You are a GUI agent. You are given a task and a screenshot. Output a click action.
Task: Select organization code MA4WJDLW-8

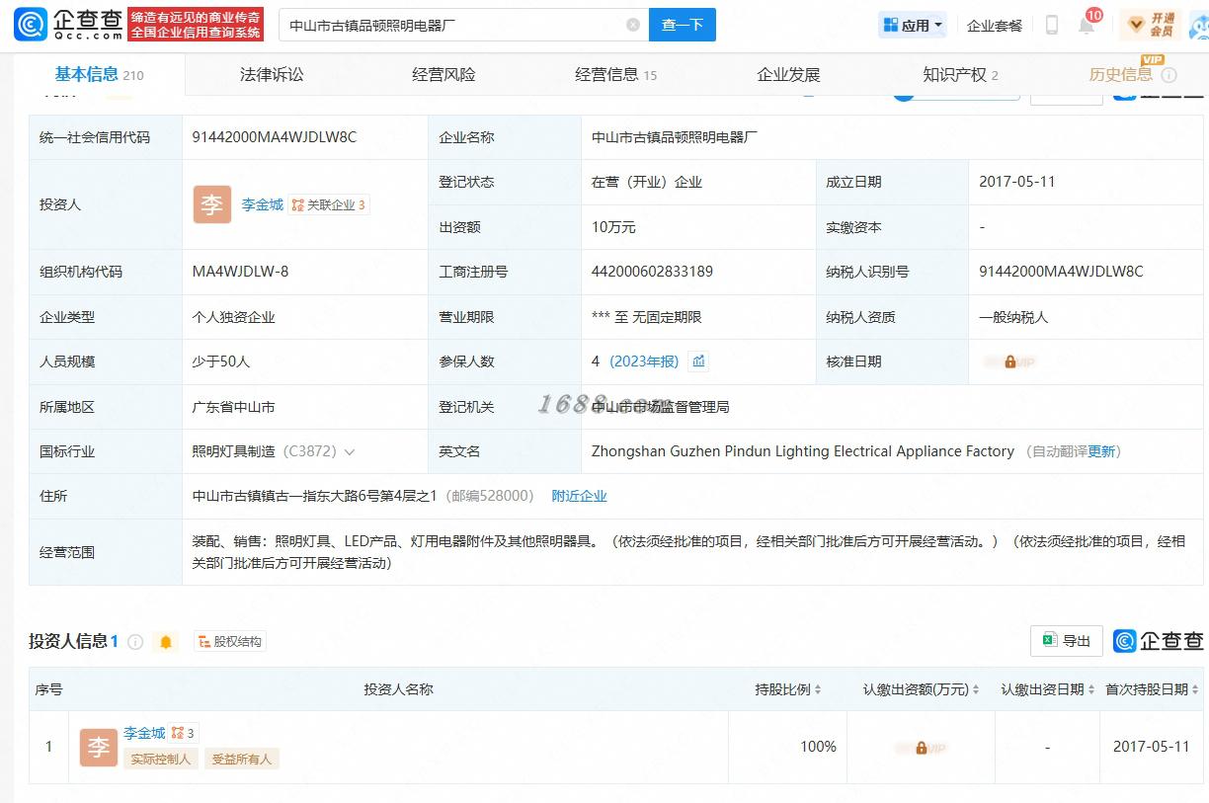coord(240,272)
